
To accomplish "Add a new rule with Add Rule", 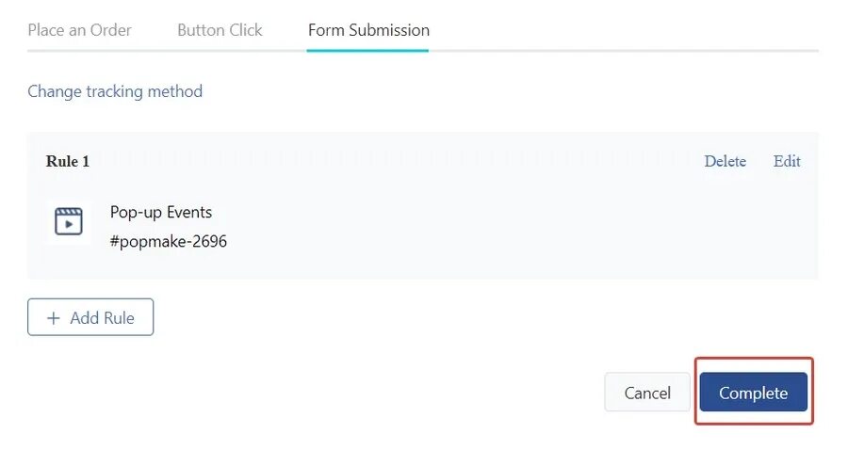I will click(x=90, y=317).
